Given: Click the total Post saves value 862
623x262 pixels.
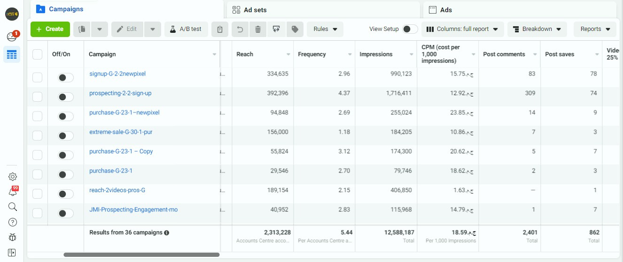Looking at the screenshot, I should pyautogui.click(x=594, y=232).
